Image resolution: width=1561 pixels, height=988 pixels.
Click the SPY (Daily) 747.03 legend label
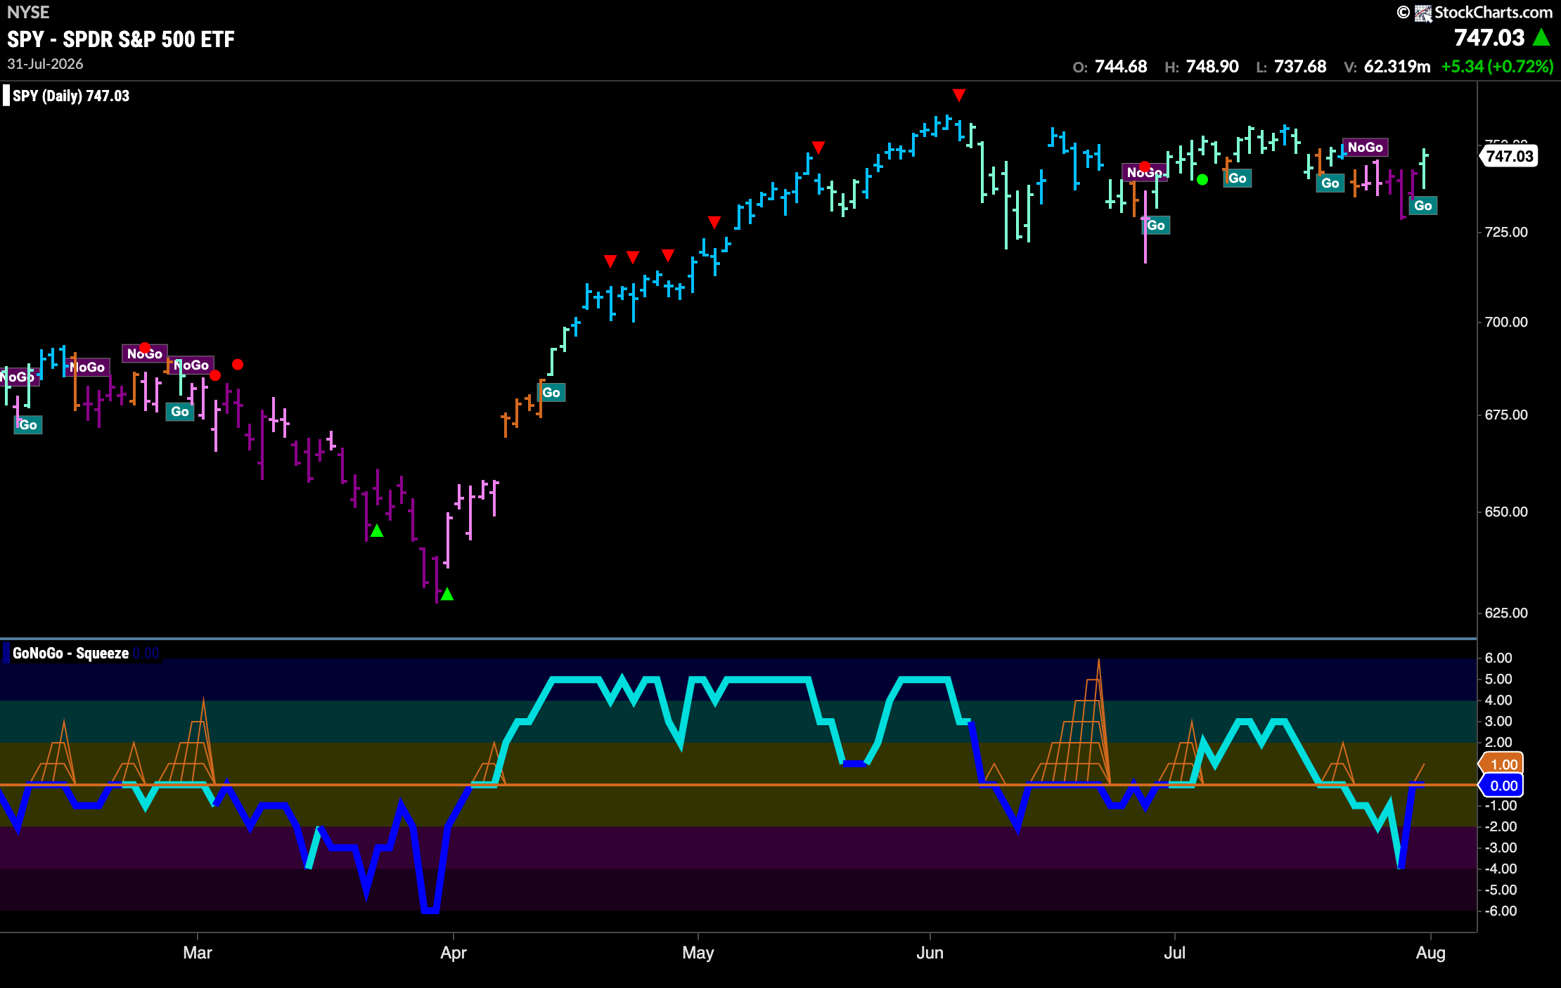click(x=71, y=96)
